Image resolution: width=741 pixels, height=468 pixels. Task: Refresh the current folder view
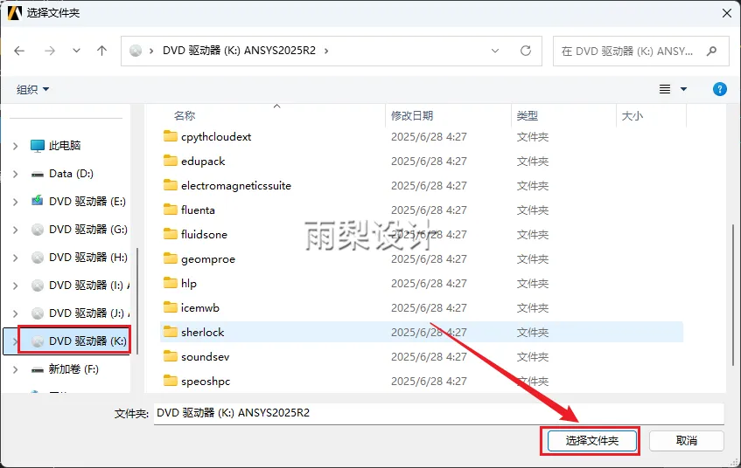click(x=526, y=51)
